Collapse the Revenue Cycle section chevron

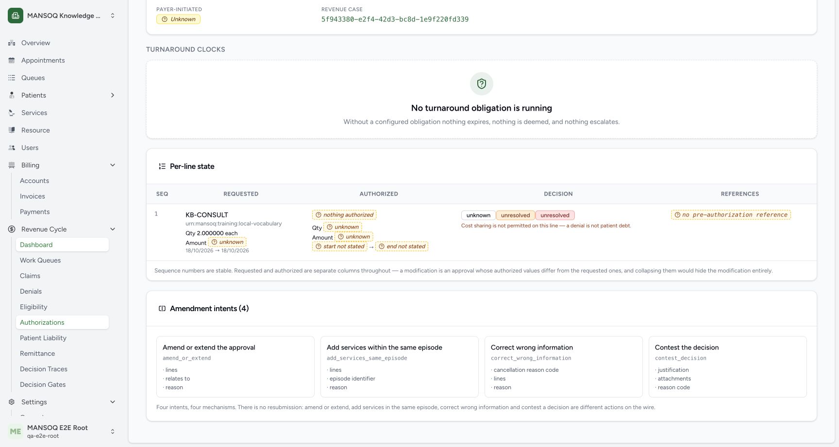pyautogui.click(x=113, y=230)
